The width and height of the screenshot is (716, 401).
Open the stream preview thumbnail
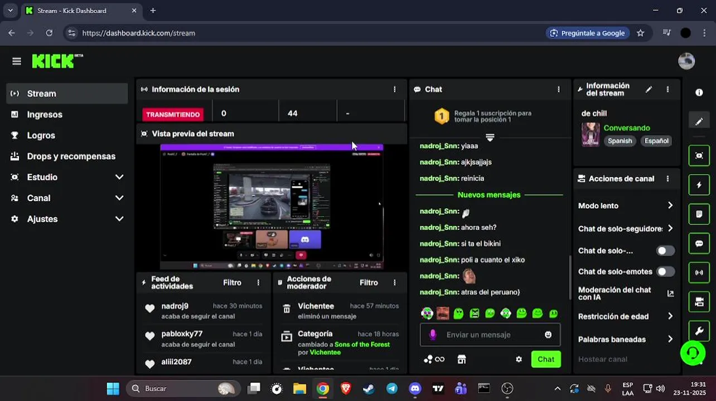coord(272,207)
